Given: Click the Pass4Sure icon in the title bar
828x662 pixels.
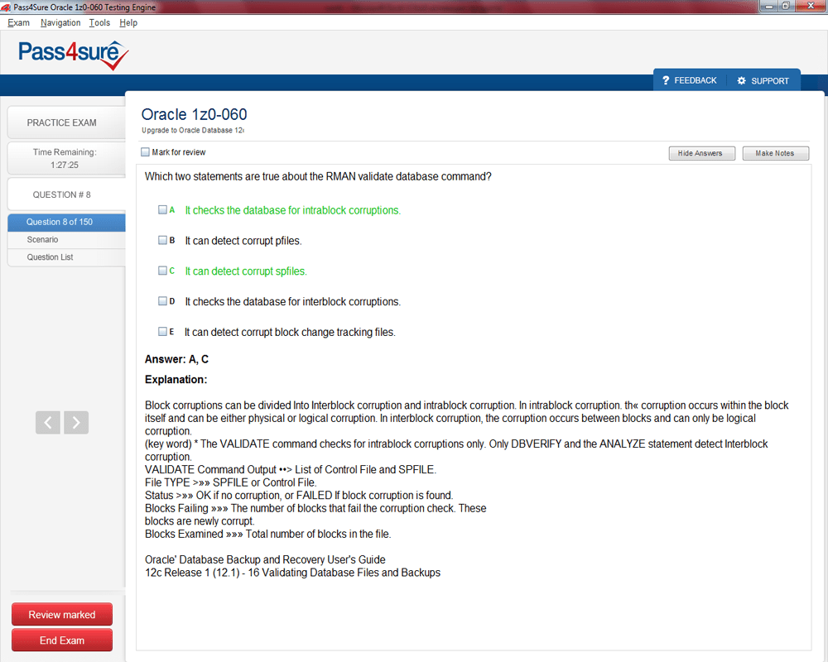Looking at the screenshot, I should pos(7,5).
